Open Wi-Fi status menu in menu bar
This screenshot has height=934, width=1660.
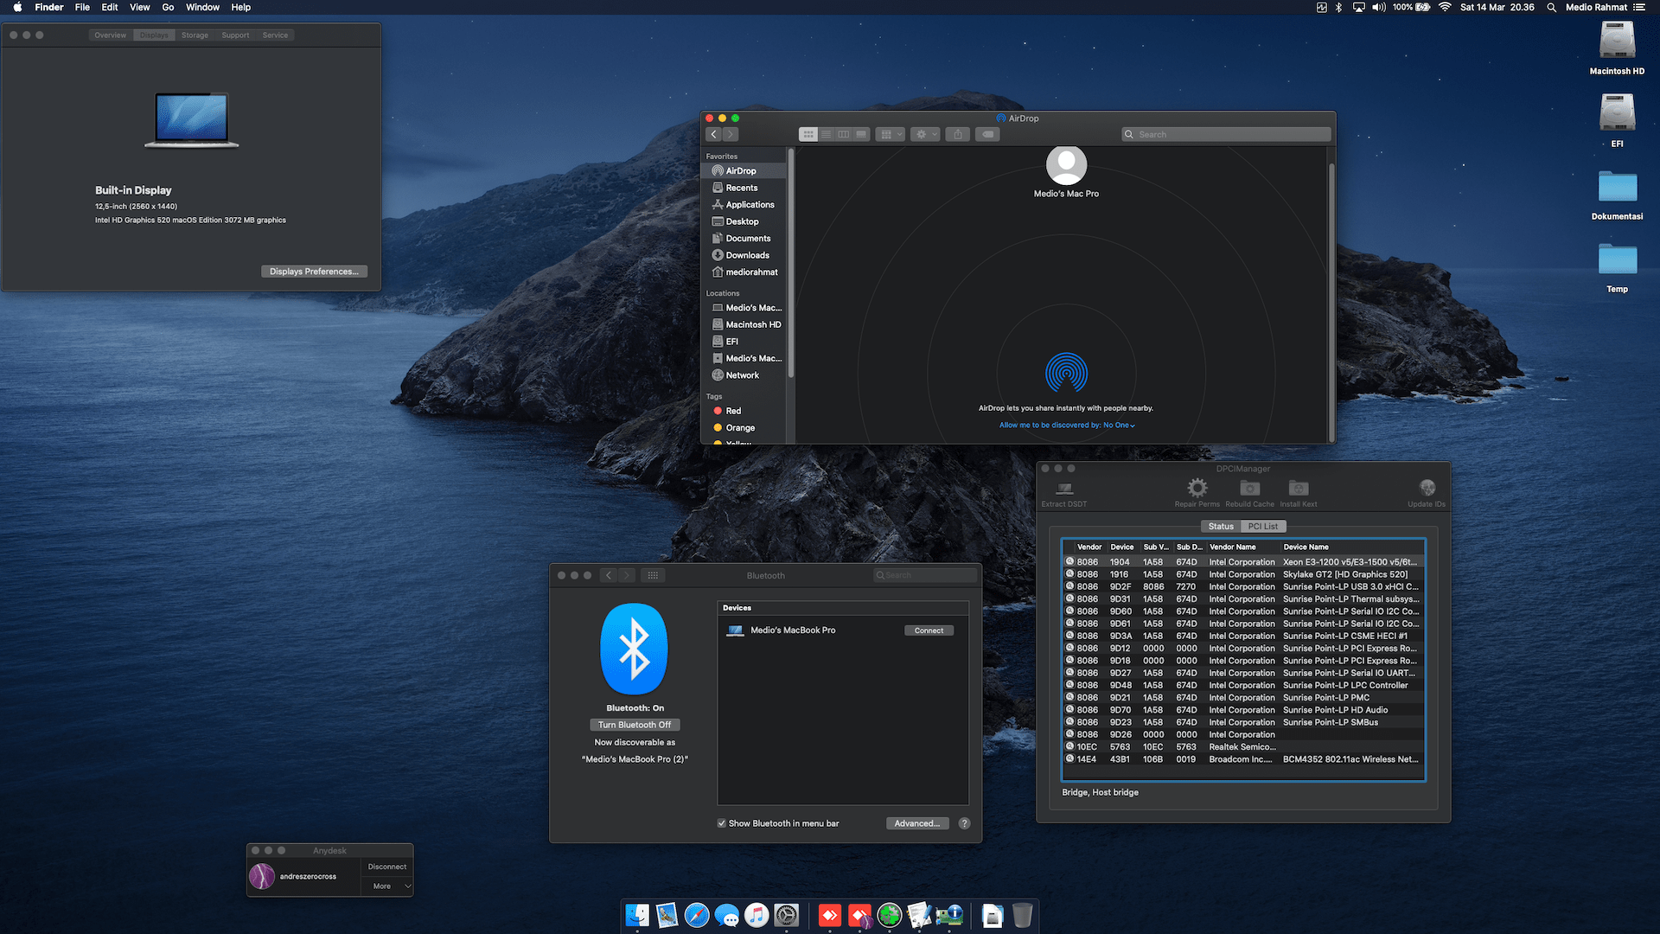[1445, 7]
